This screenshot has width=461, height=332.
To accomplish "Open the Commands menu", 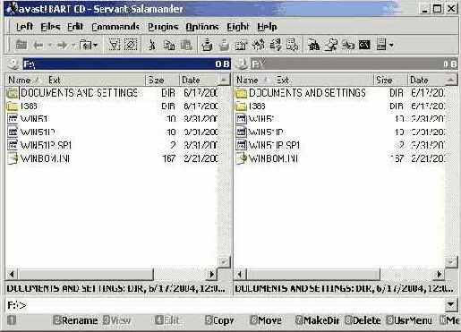I will 115,27.
